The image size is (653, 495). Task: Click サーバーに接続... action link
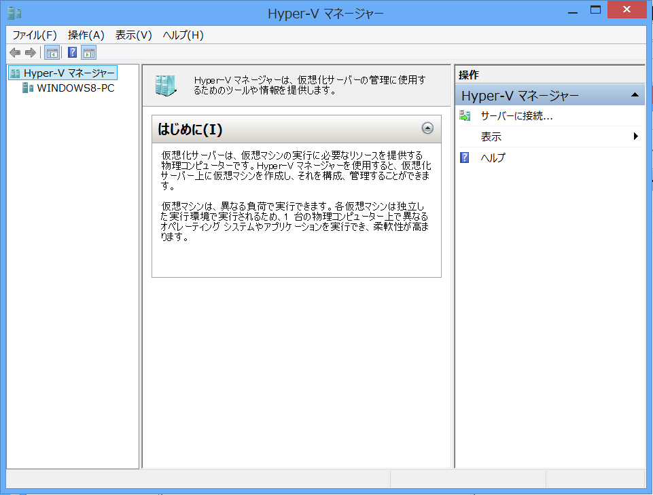[x=517, y=115]
